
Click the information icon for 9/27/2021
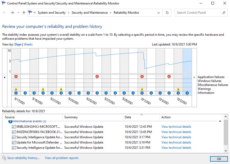click(x=106, y=93)
